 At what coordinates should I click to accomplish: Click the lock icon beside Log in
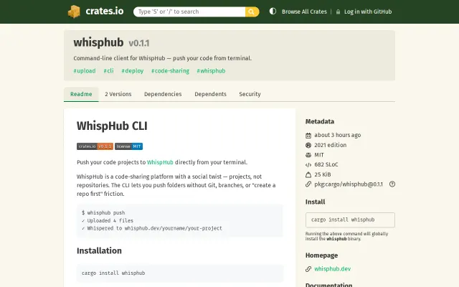[x=338, y=11]
